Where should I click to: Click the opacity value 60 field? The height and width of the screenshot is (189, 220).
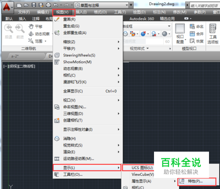167,42
